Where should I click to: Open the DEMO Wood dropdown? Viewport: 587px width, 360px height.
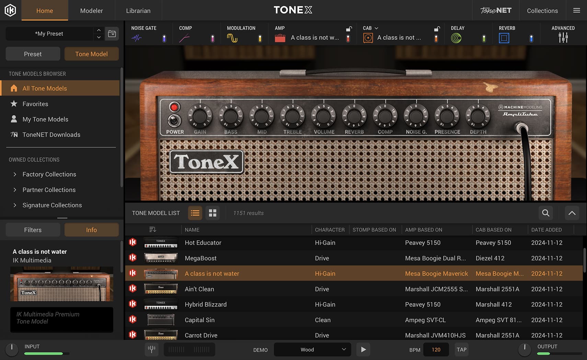(312, 349)
